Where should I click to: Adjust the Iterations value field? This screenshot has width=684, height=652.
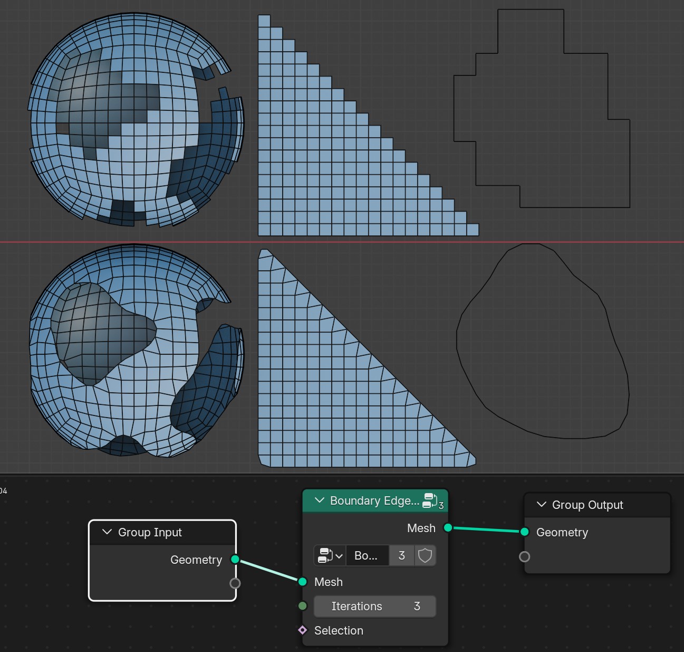(x=375, y=606)
